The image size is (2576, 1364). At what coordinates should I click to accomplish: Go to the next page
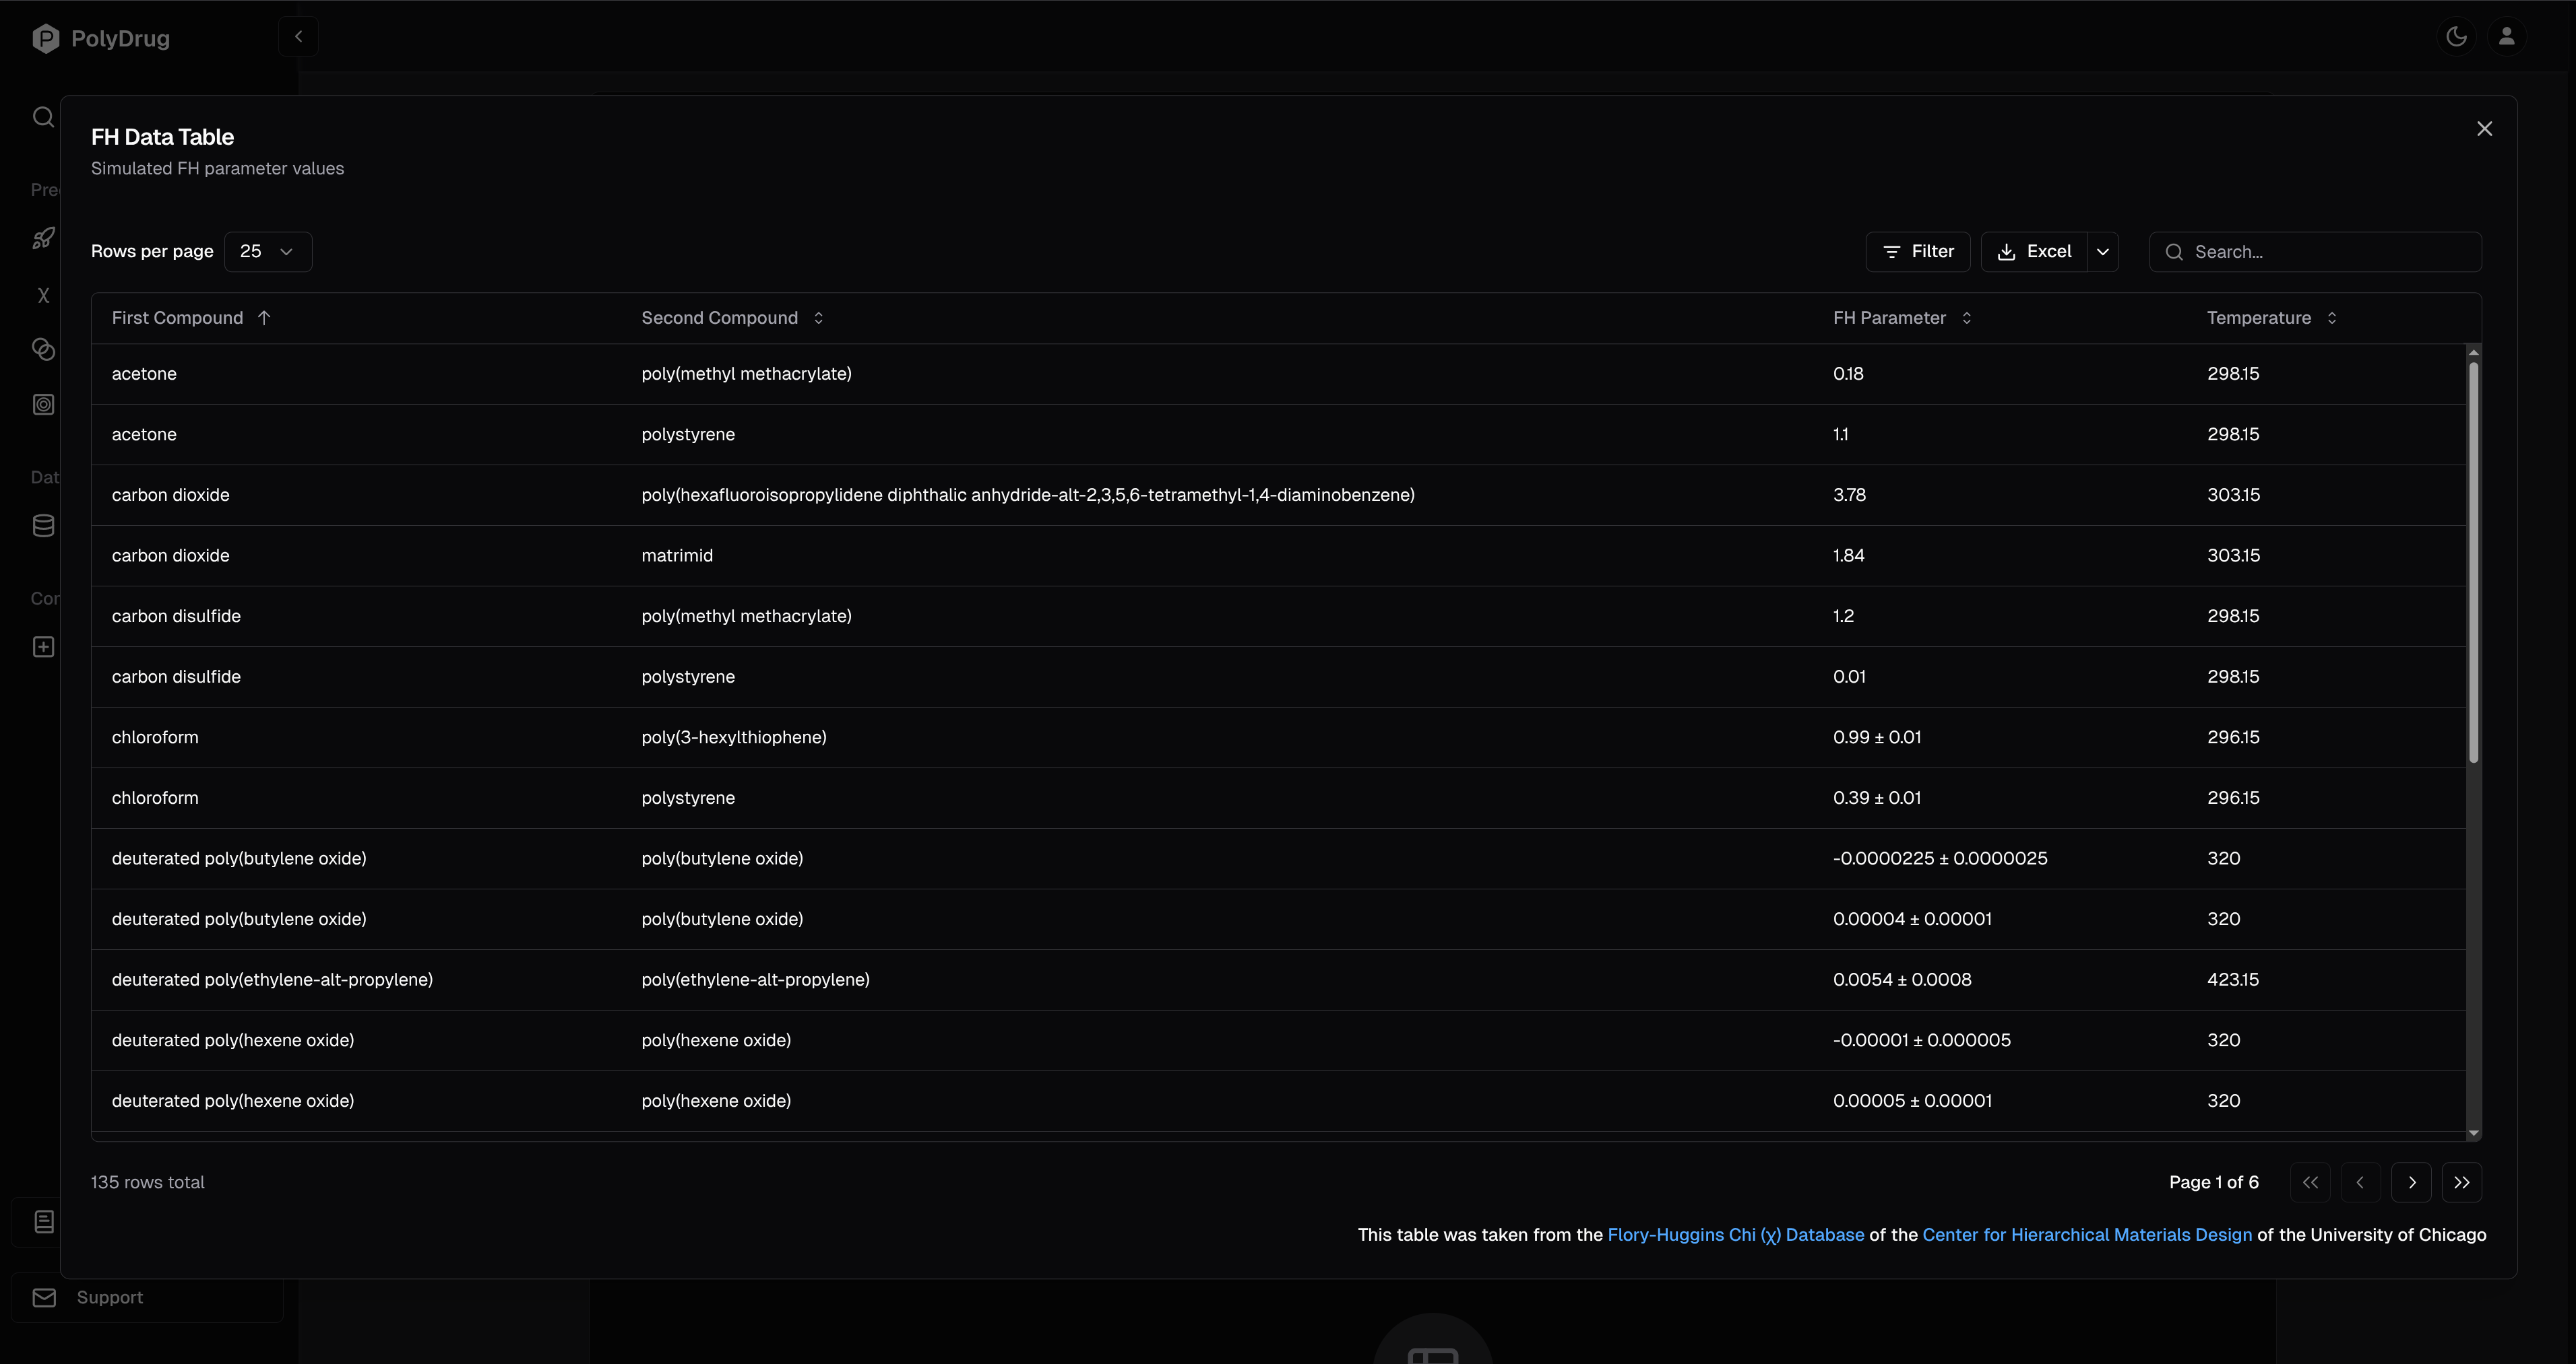pyautogui.click(x=2411, y=1182)
